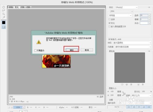153x112 pixels.
Task: Toggle the 连续 progressive checkbox
Action: coord(110,19)
